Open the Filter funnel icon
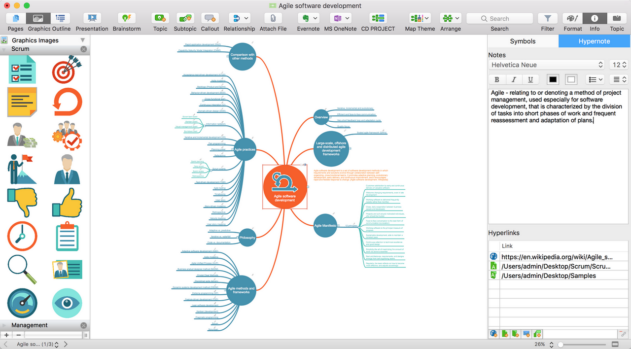 (547, 19)
